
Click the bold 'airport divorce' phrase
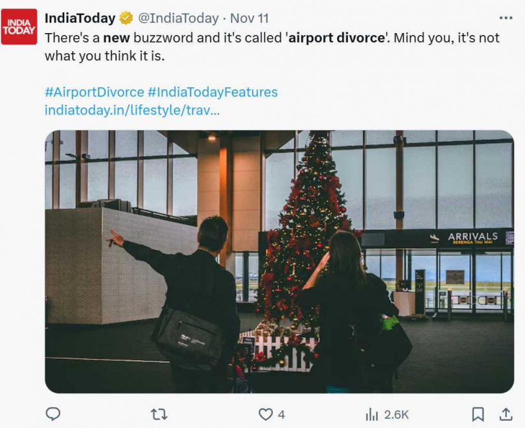coord(336,38)
